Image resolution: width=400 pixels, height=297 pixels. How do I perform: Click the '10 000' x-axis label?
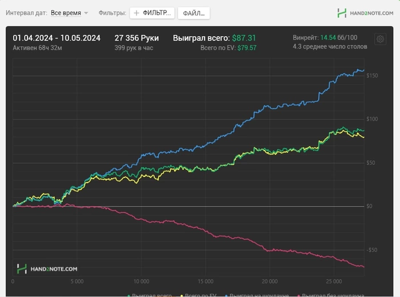click(141, 282)
